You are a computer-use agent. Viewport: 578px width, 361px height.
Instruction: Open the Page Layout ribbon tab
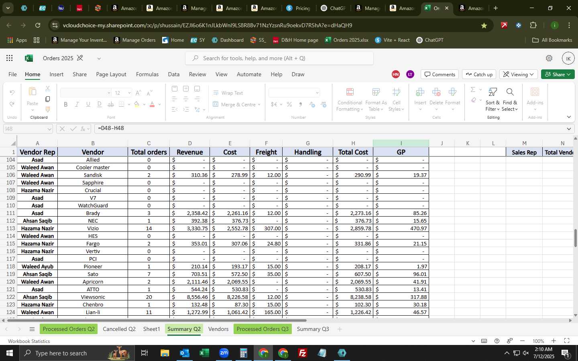coord(111,74)
